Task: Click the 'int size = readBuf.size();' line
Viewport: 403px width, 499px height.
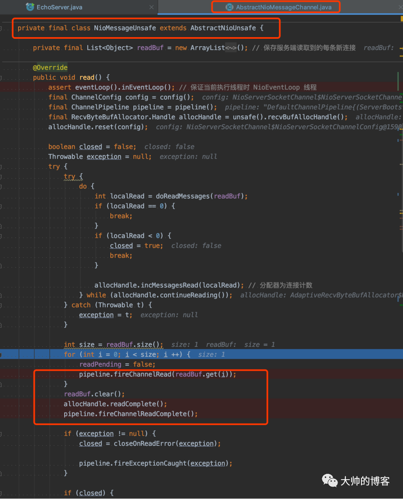Action: point(114,345)
